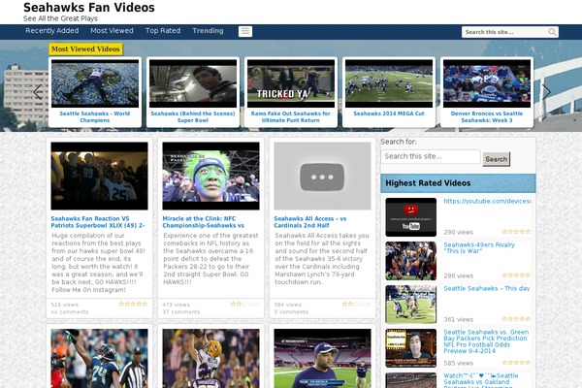
Task: Rate Miracle at the Clink video stars
Action: tap(245, 304)
